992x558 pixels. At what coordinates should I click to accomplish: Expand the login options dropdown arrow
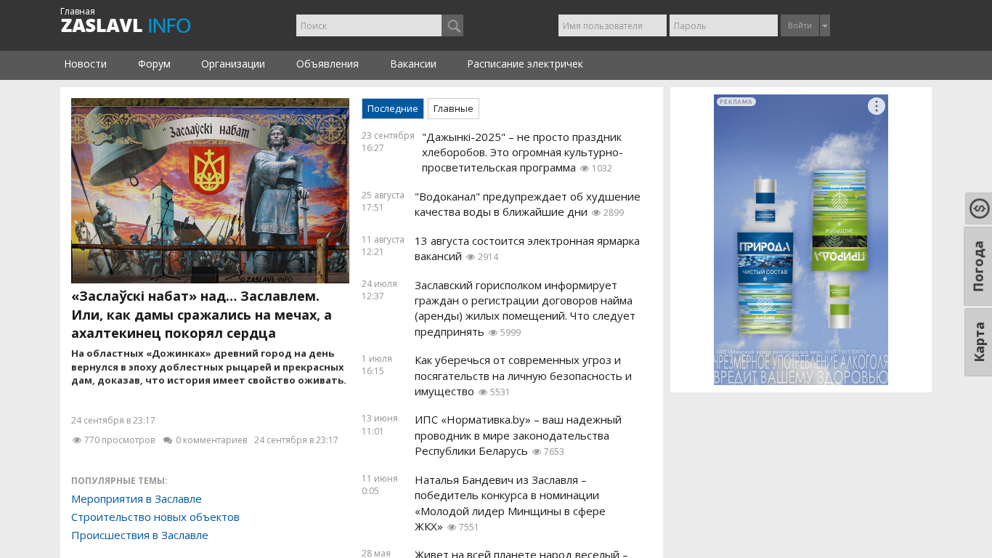[825, 25]
